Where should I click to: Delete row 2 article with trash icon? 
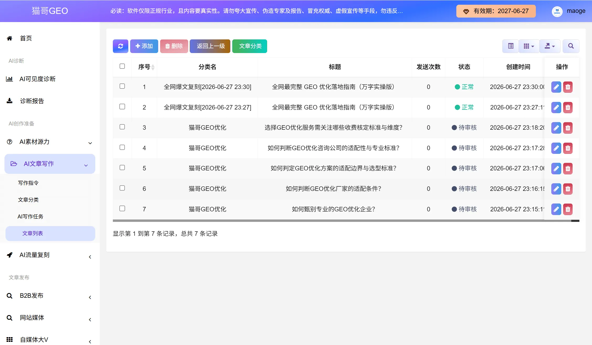568,107
